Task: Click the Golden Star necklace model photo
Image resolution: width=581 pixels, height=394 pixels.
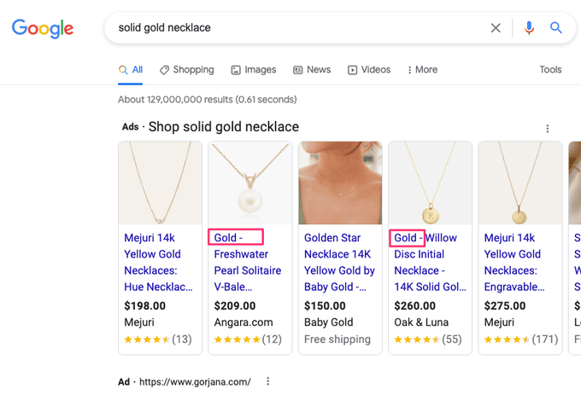Action: (x=340, y=183)
